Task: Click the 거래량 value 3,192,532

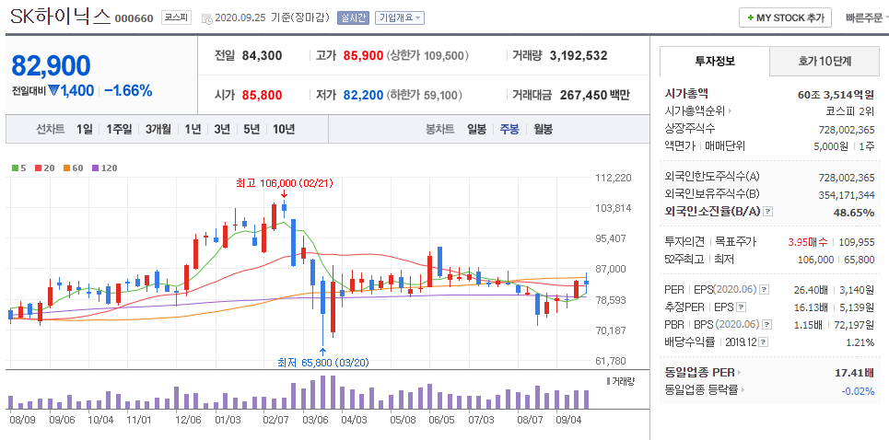Action: [579, 55]
